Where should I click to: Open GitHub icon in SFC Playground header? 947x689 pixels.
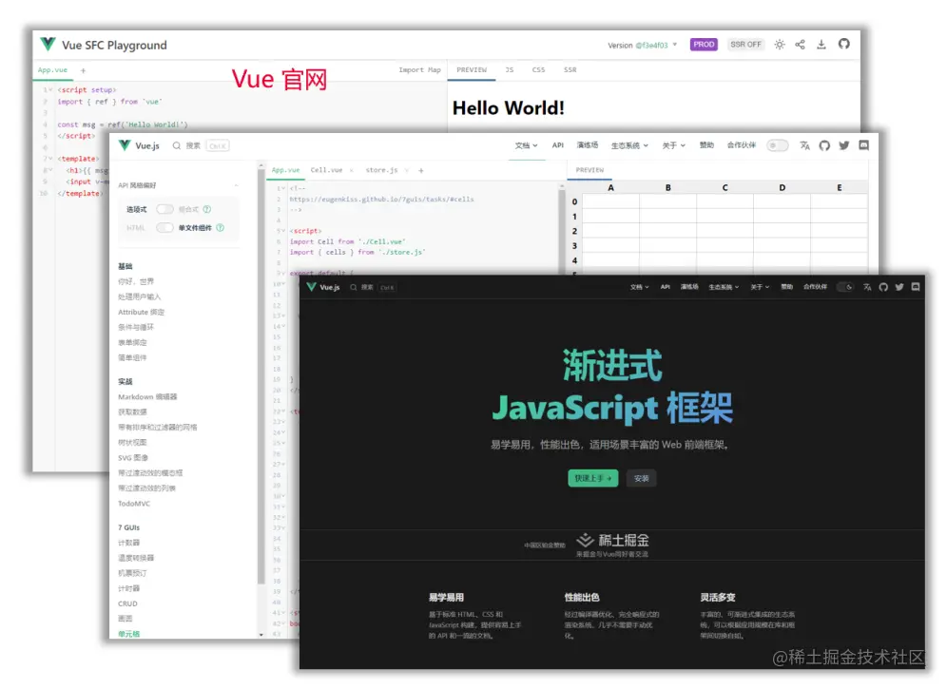(x=843, y=44)
